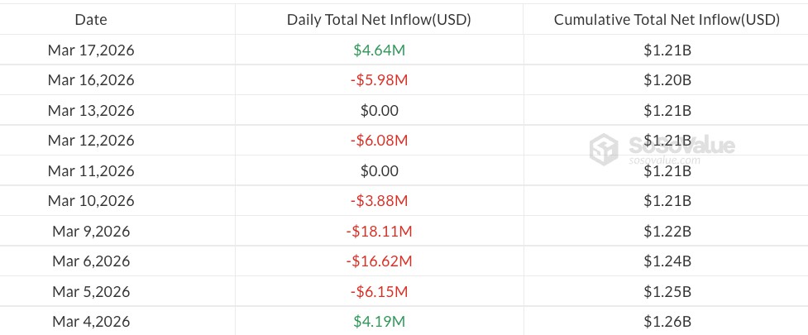This screenshot has height=335, width=808.
Task: Select the -$5.98M daily outflow value
Action: [x=379, y=80]
